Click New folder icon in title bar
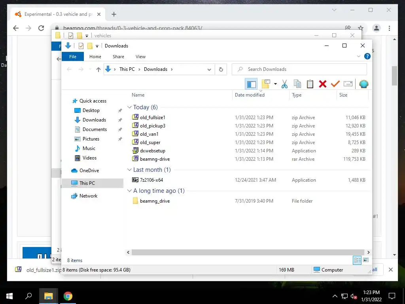The image size is (405, 304). point(90,46)
